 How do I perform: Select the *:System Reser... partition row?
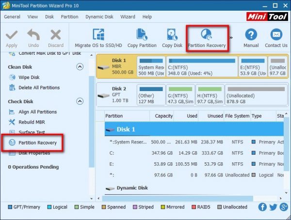(194, 142)
